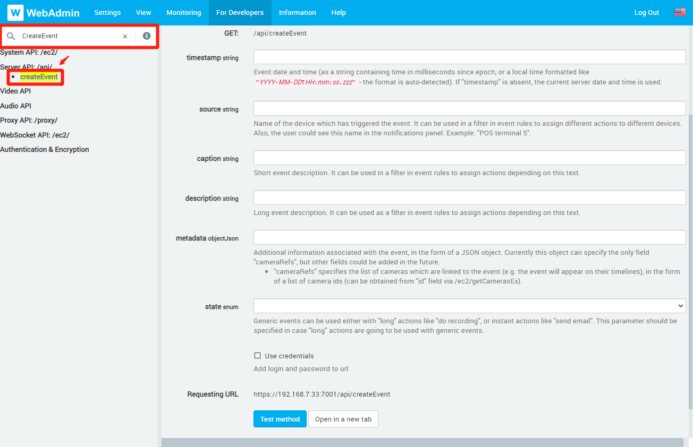Toggle the Use credentials checkbox
This screenshot has width=693, height=447.
click(257, 356)
